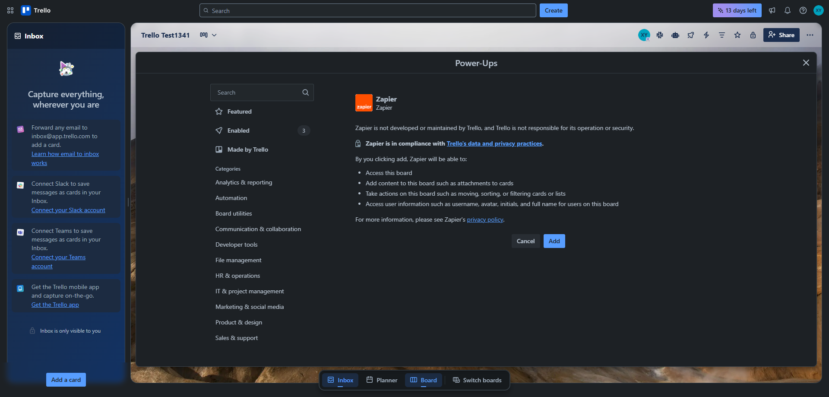This screenshot has width=829, height=397.
Task: Toggle the Board tab in bottom bar
Action: pos(424,380)
